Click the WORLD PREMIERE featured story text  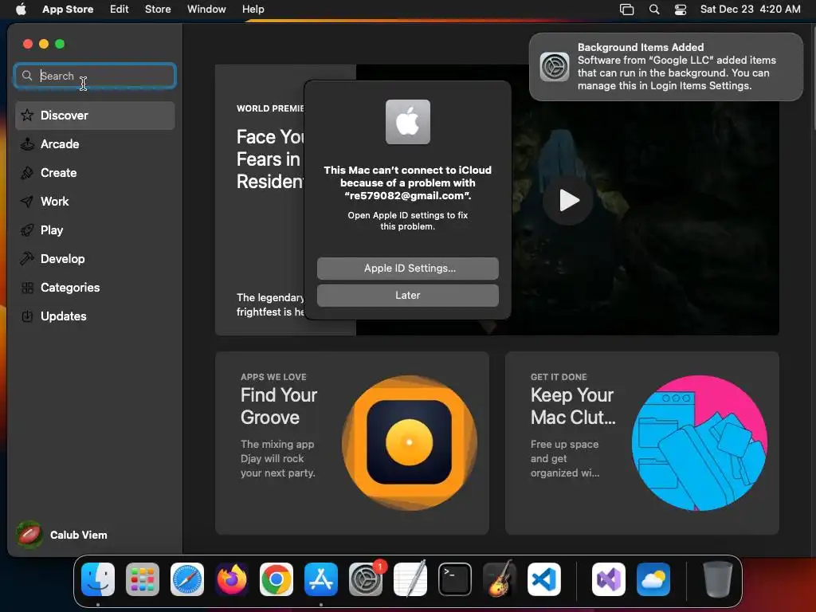pos(270,108)
